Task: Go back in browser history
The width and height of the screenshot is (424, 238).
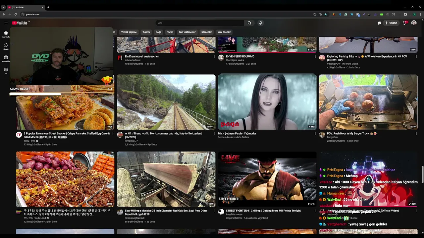Action: point(4,14)
